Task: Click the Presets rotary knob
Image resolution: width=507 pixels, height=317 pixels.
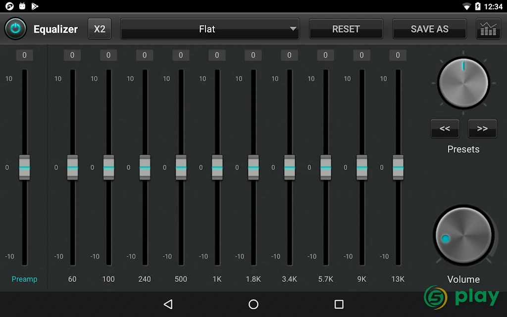Action: (463, 83)
